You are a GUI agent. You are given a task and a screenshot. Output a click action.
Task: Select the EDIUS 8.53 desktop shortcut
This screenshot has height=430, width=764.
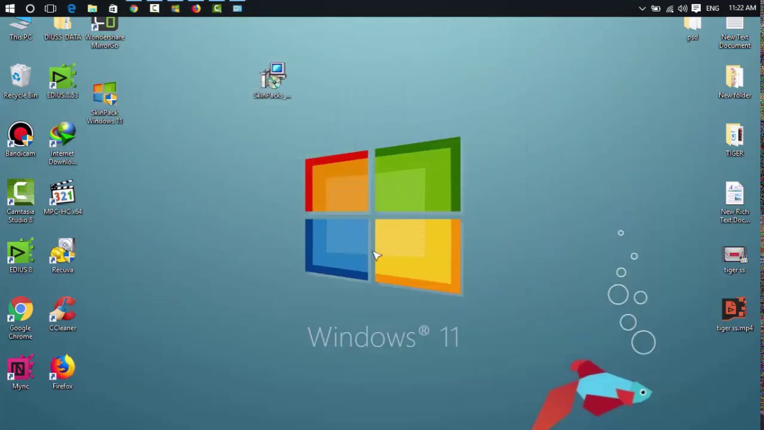click(62, 82)
